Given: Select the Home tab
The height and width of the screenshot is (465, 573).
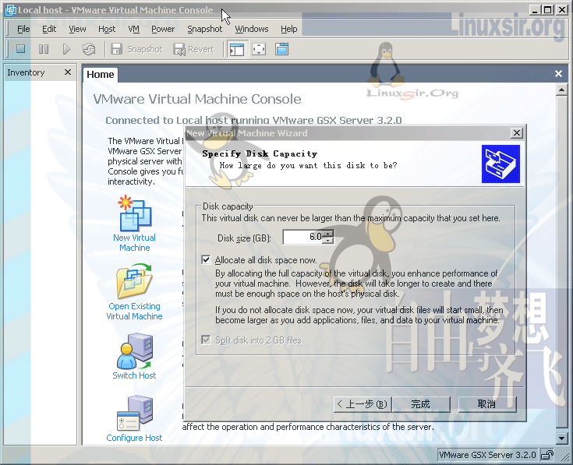Looking at the screenshot, I should pyautogui.click(x=100, y=75).
